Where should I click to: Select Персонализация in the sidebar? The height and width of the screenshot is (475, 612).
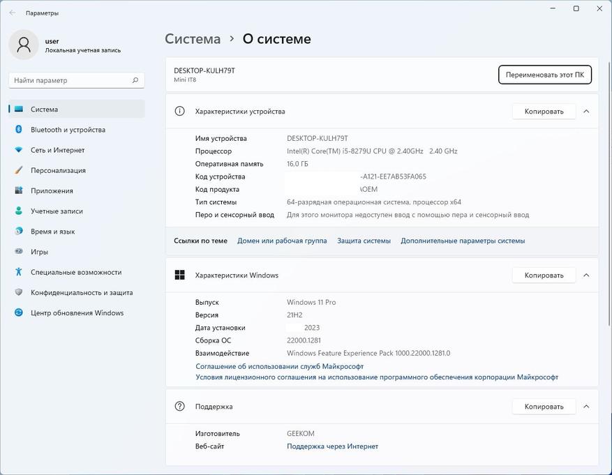pyautogui.click(x=77, y=170)
